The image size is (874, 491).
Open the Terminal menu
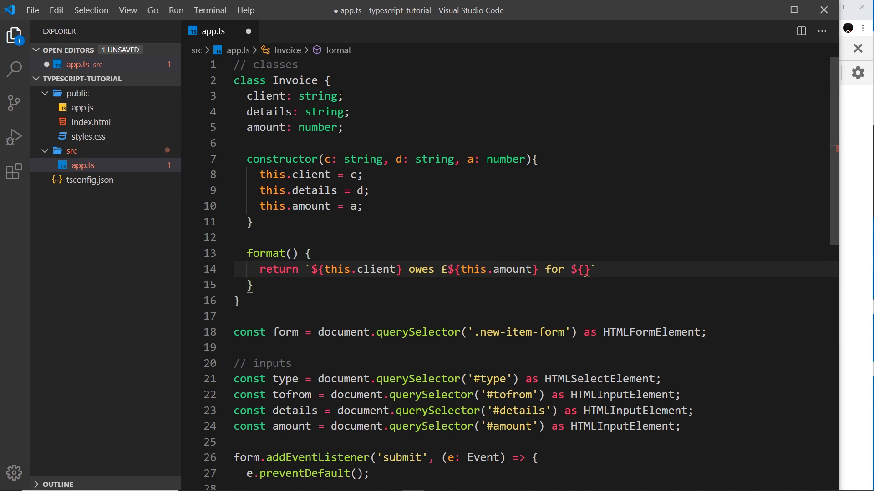click(x=210, y=10)
